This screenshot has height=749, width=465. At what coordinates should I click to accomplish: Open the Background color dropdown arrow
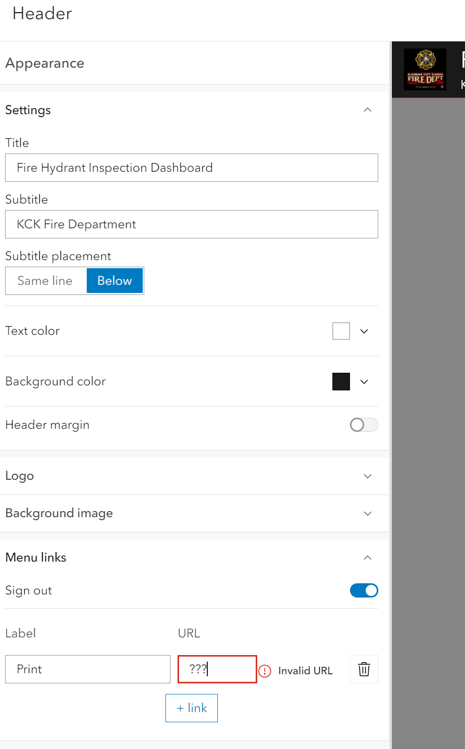[x=364, y=381]
